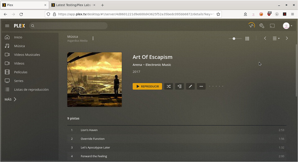Viewport: 298px width, 162px height.
Task: Open the uBlock extension icon
Action: coord(269,14)
